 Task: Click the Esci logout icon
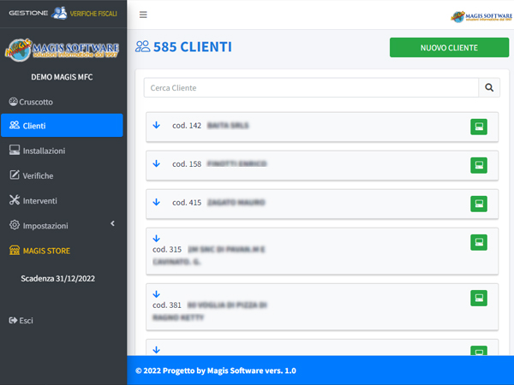[13, 320]
